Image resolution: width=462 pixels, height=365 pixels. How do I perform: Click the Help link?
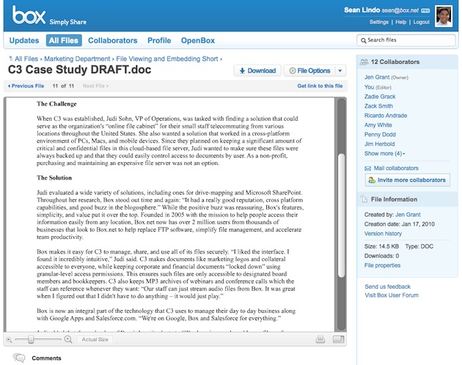(x=400, y=22)
